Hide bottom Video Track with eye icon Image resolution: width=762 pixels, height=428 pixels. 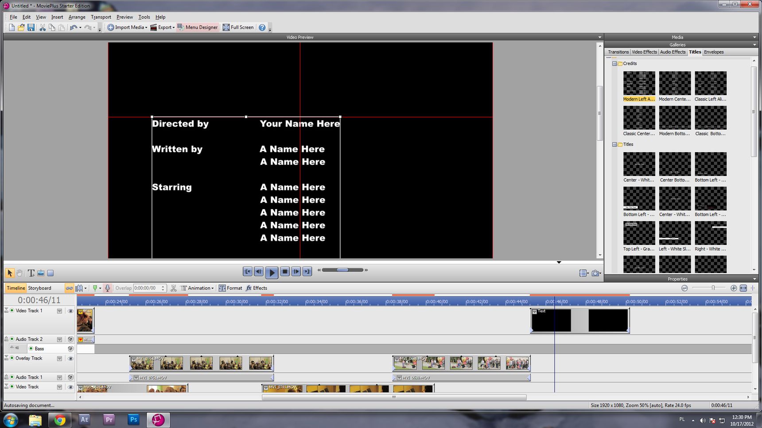(x=70, y=387)
